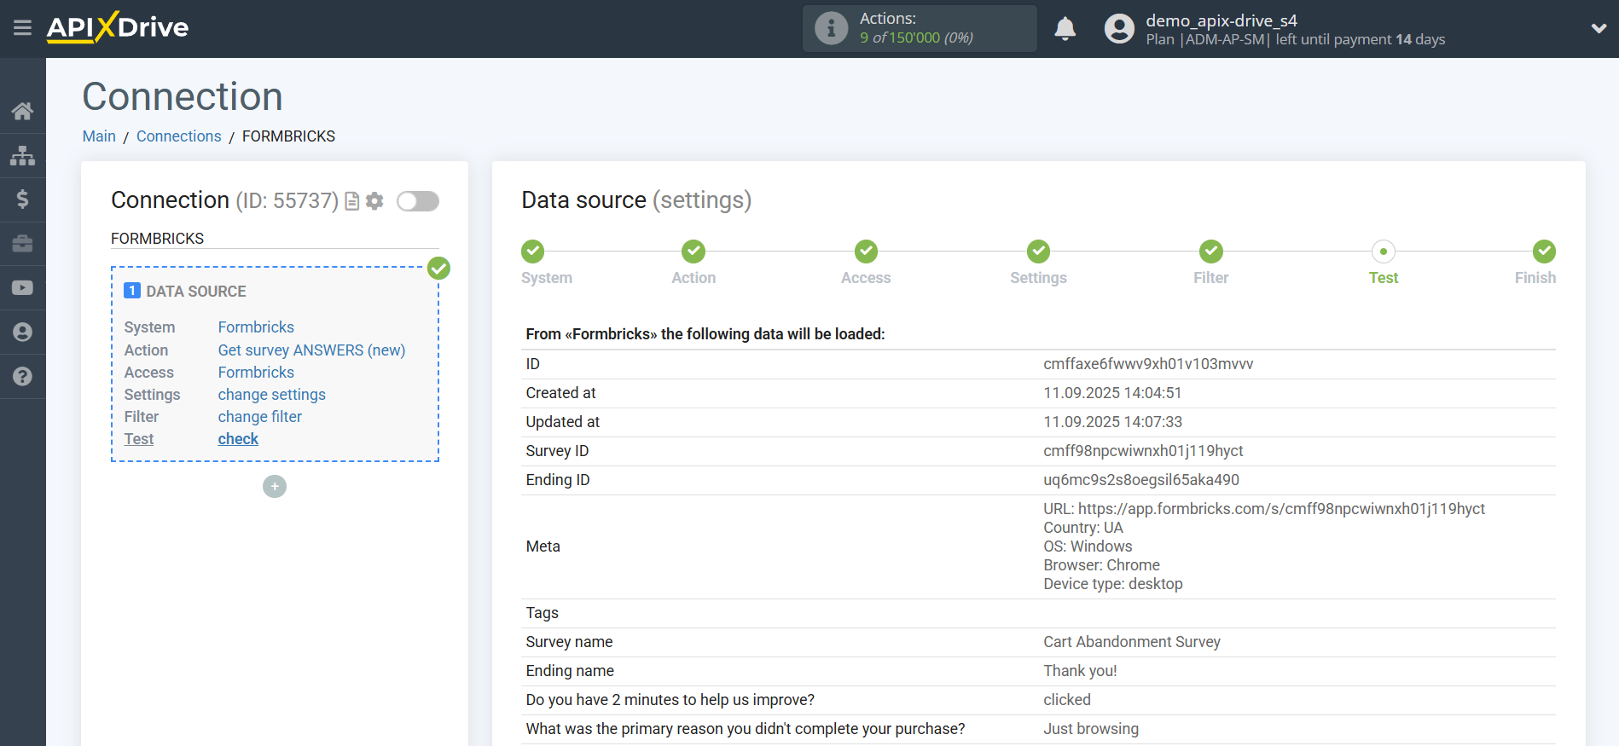
Task: Click the Test label in data source
Action: [x=139, y=439]
